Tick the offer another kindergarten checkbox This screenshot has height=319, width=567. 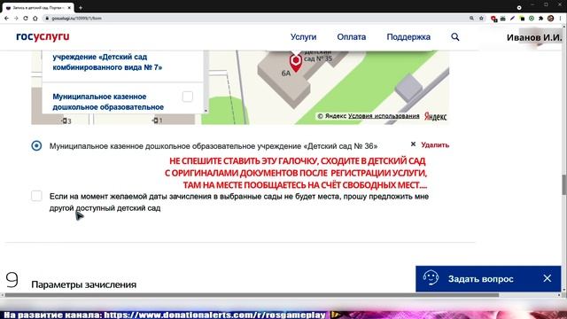coord(36,196)
